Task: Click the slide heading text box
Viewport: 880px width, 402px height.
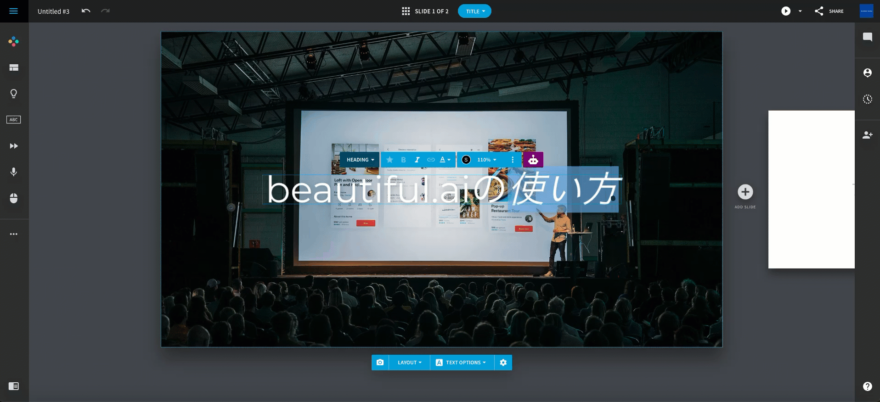Action: (x=441, y=190)
